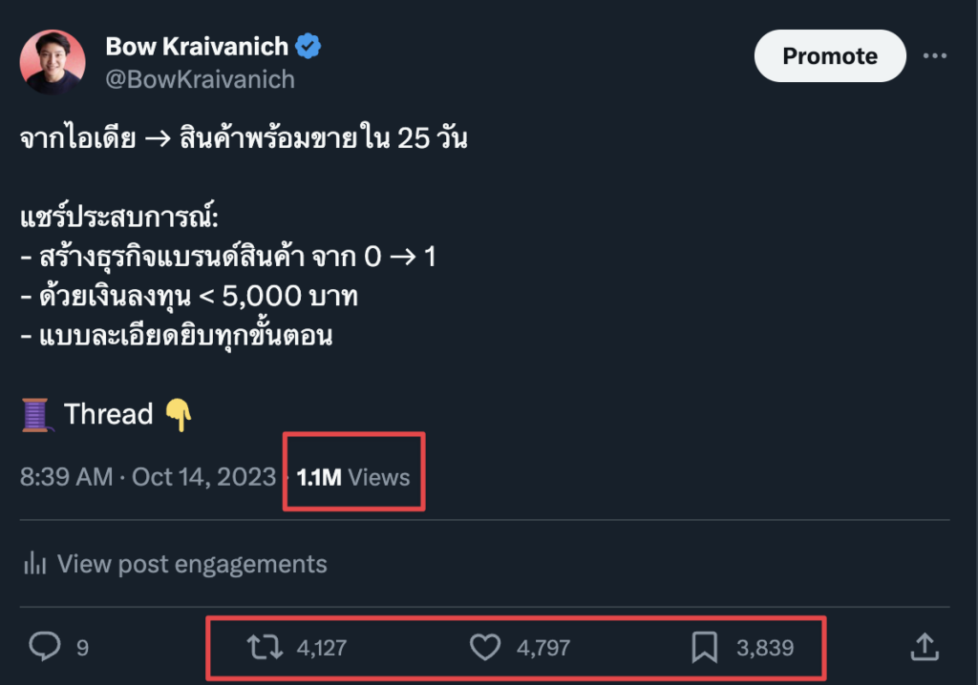Repost the tweet using the retweet icon
978x685 pixels.
pyautogui.click(x=265, y=648)
